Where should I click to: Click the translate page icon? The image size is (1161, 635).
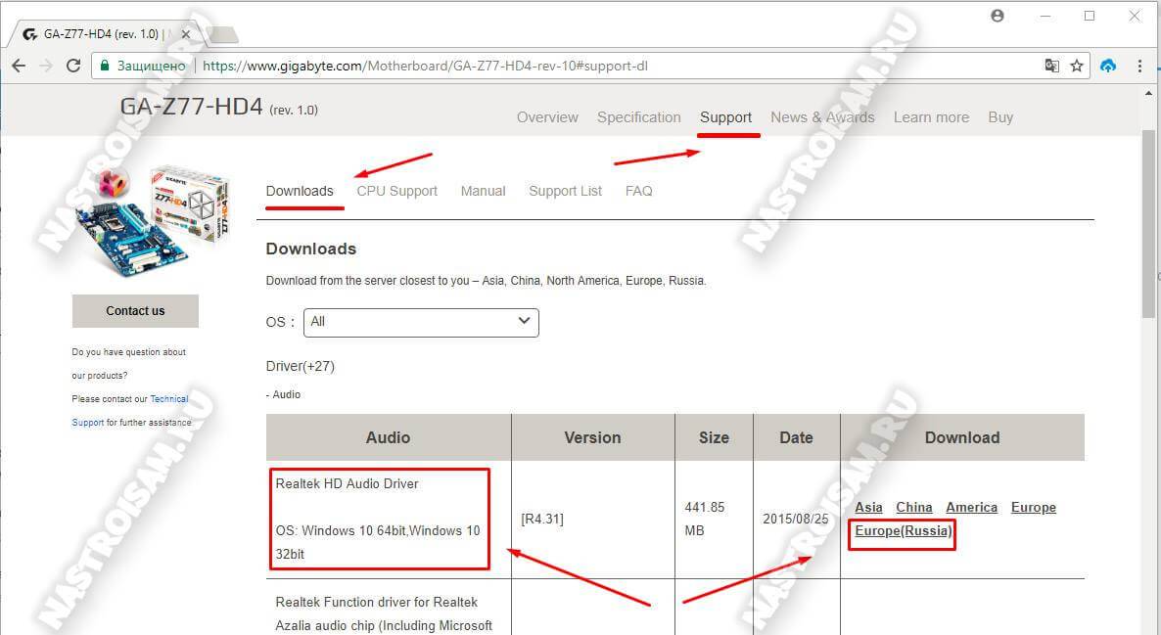click(1051, 66)
